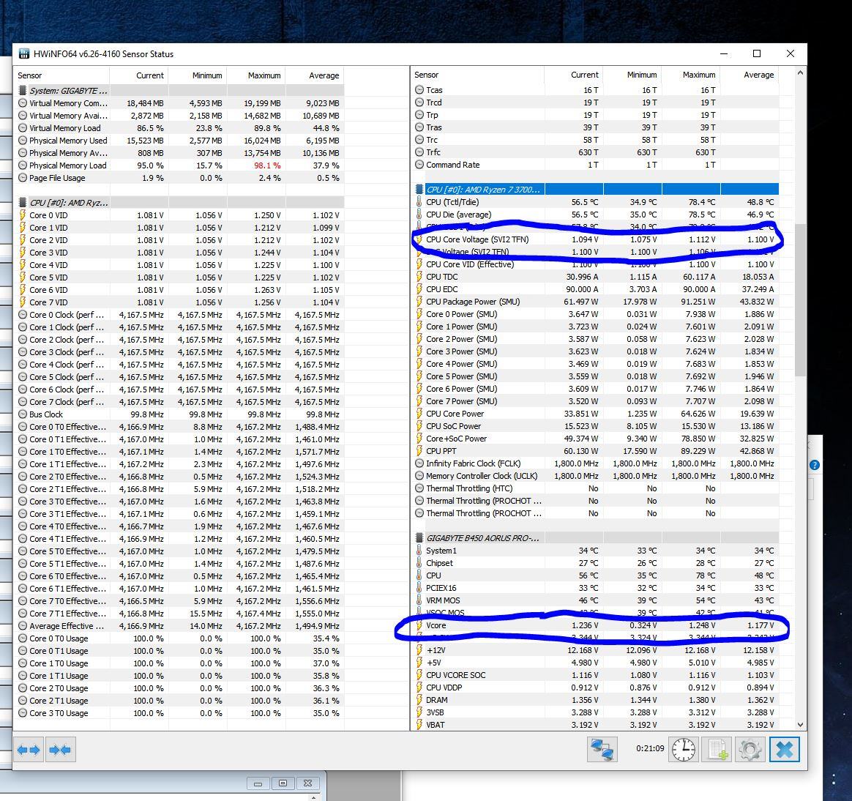This screenshot has height=801, width=852.
Task: Select the 'Core 4 Power (SMU)' row
Action: [x=596, y=364]
